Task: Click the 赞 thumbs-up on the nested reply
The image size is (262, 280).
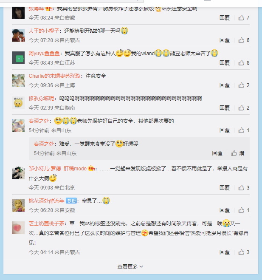Action: (x=237, y=153)
